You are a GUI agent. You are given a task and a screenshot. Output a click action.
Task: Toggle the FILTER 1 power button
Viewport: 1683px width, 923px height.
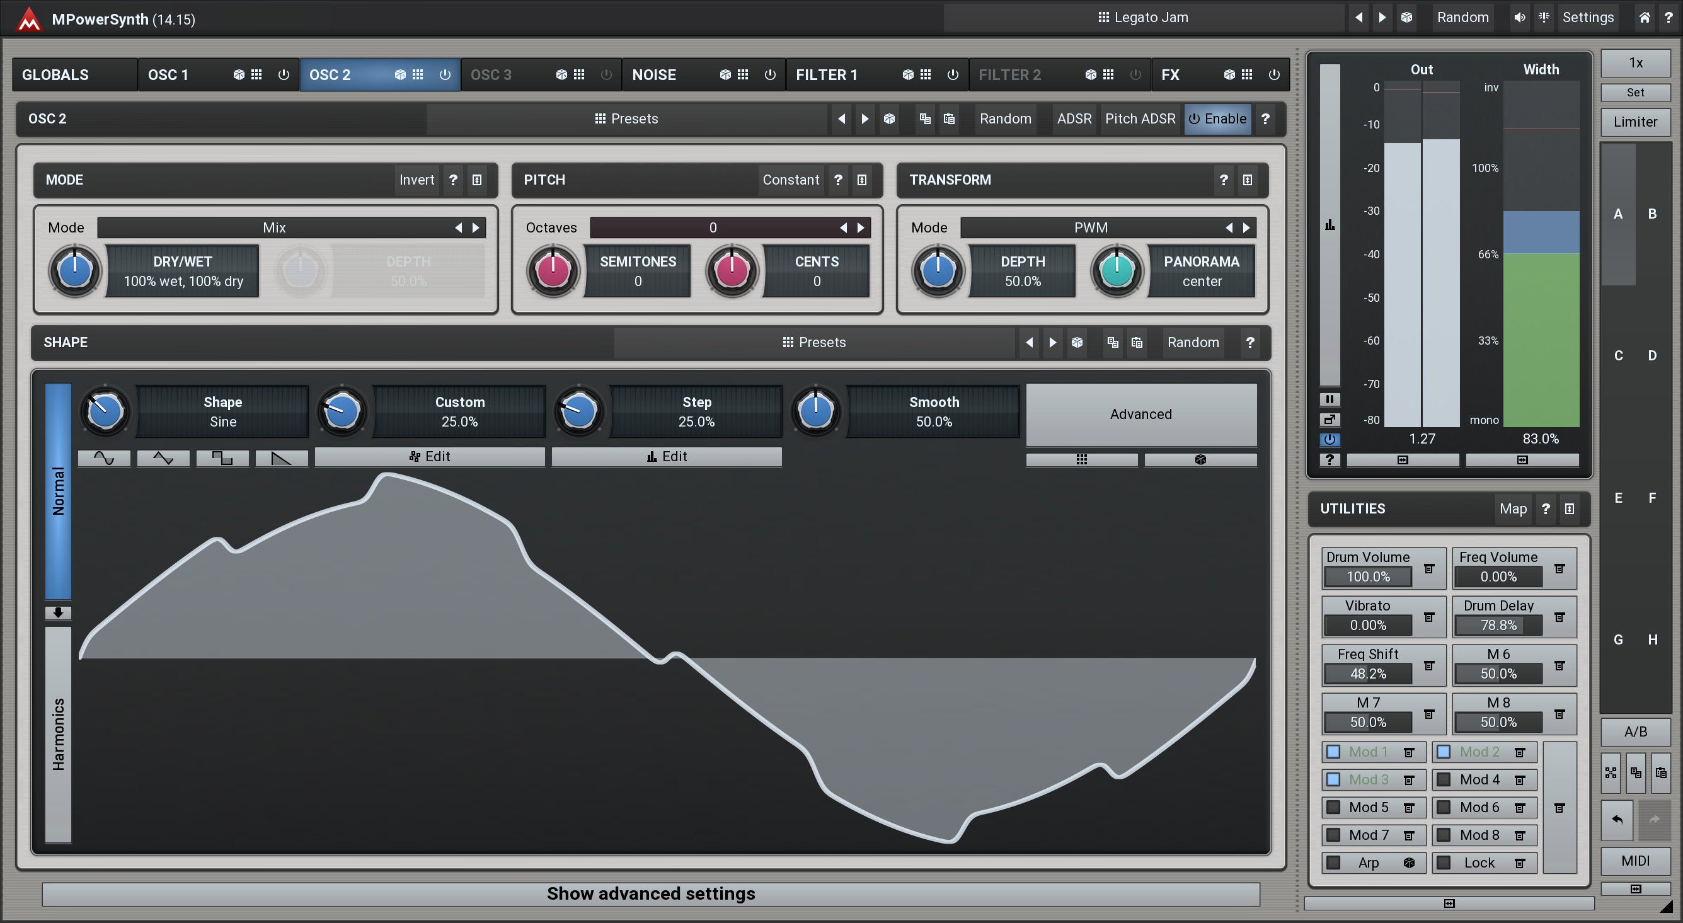(953, 74)
